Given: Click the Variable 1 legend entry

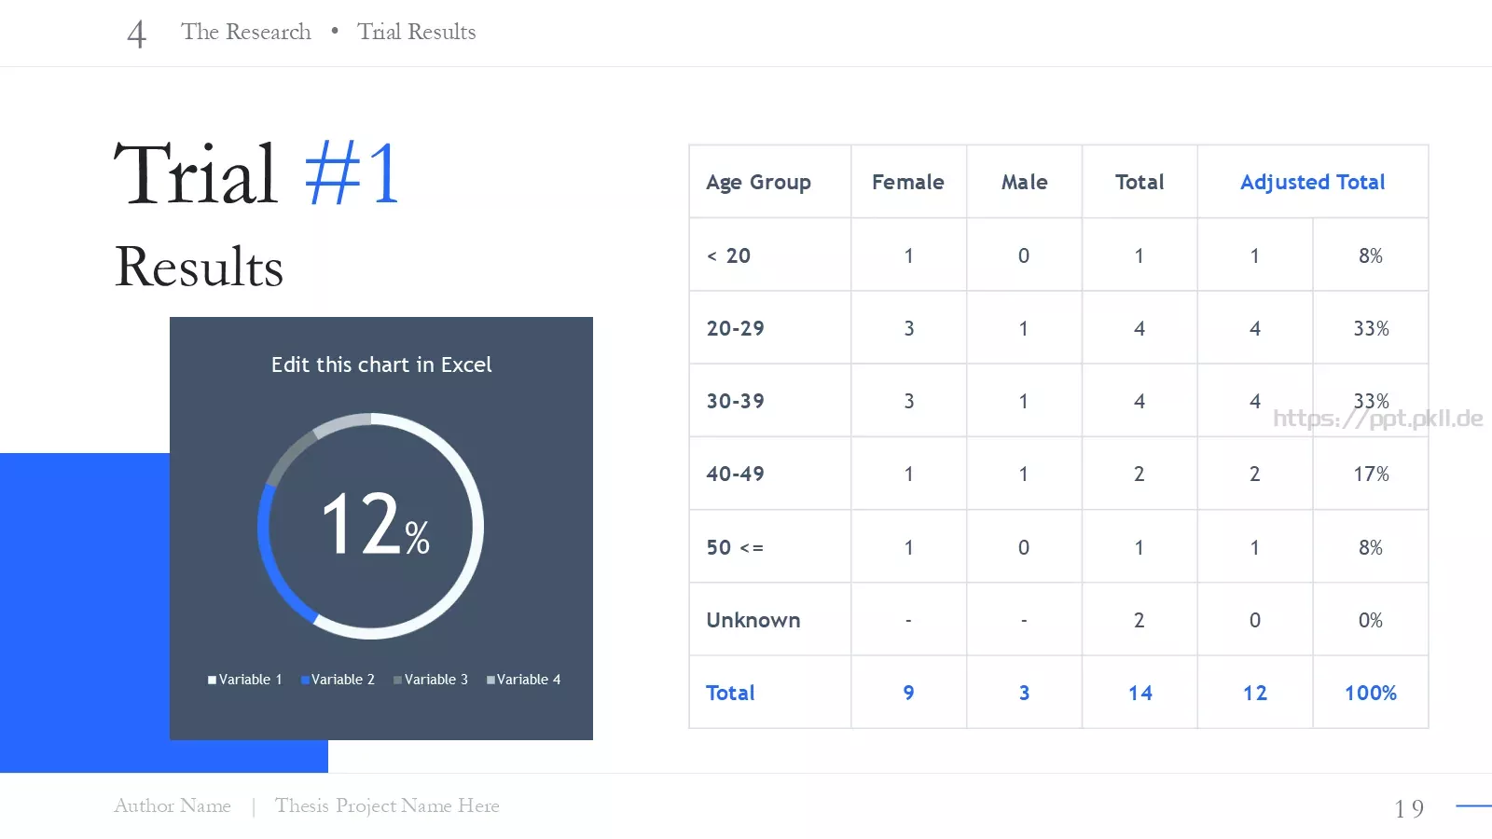Looking at the screenshot, I should click(244, 680).
